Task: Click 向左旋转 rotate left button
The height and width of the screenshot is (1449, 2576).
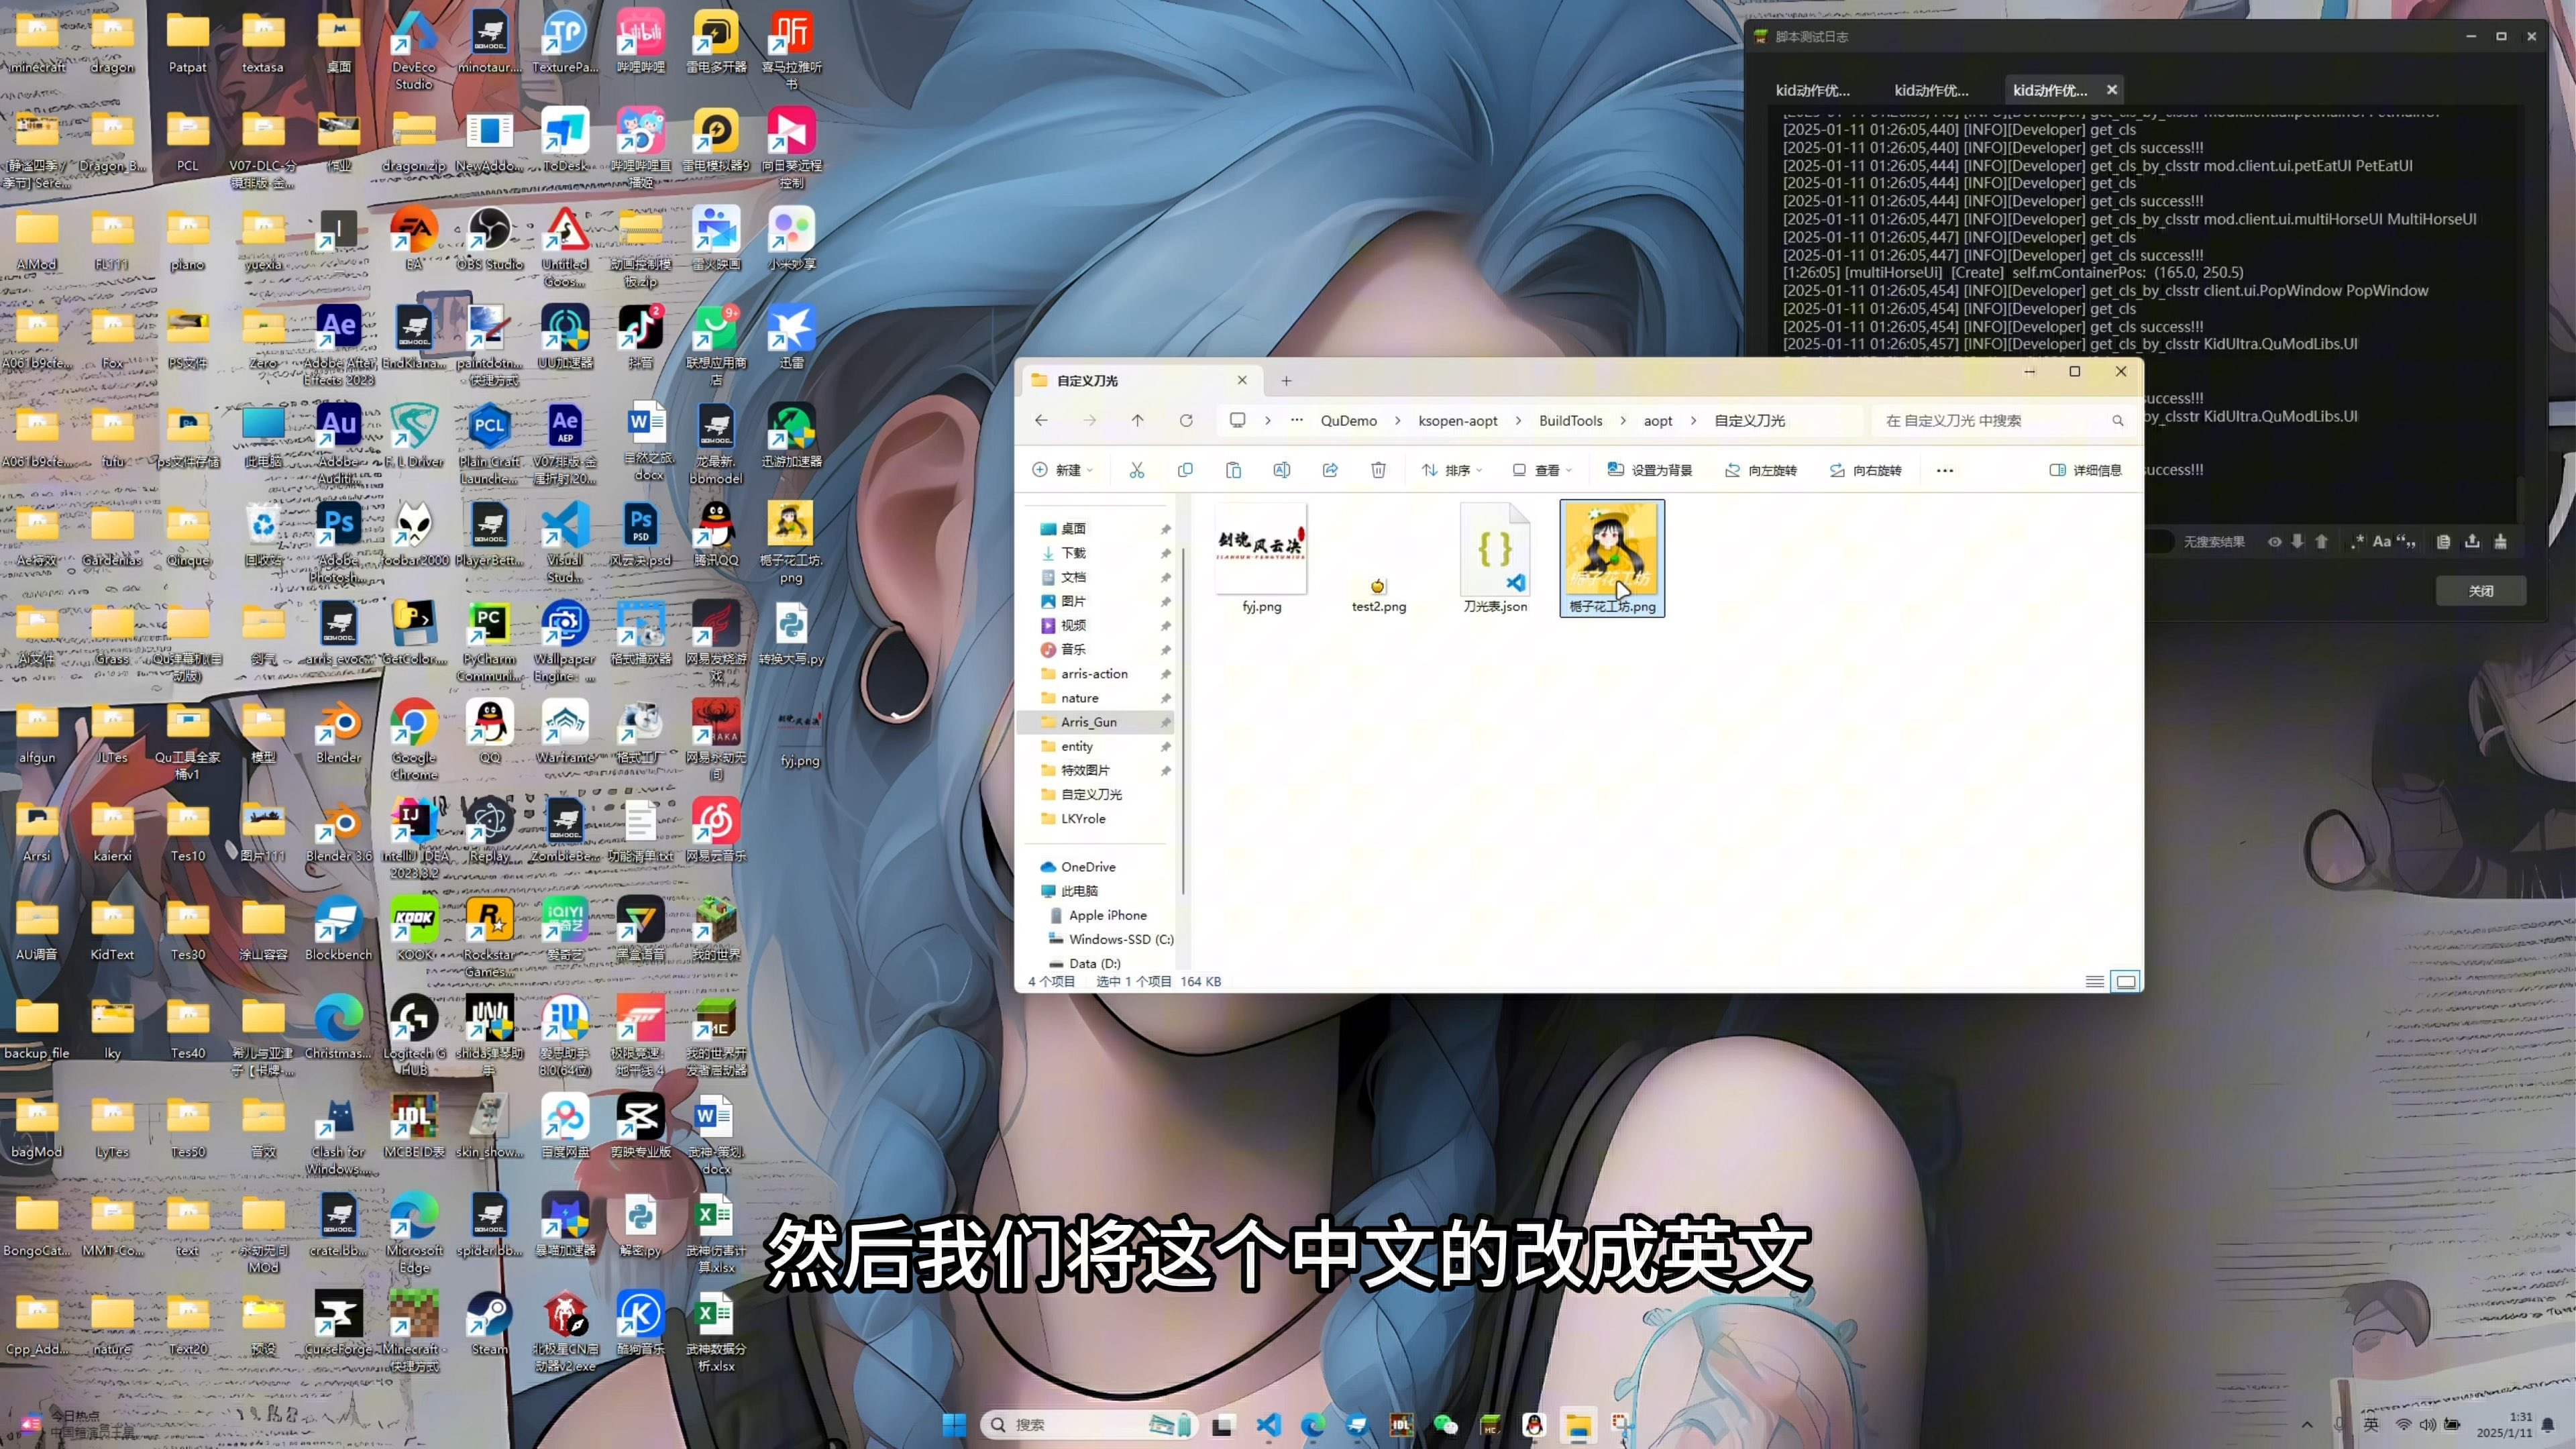Action: coord(1761,470)
